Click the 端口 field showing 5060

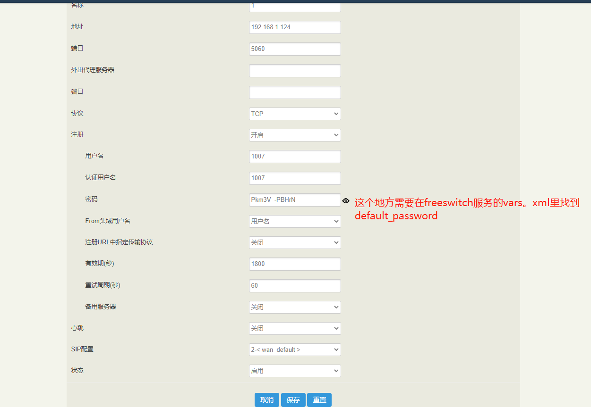click(x=295, y=49)
